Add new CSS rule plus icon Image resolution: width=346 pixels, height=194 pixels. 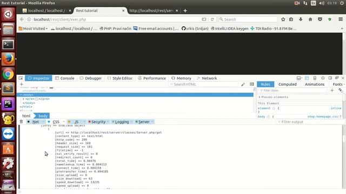(x=332, y=90)
